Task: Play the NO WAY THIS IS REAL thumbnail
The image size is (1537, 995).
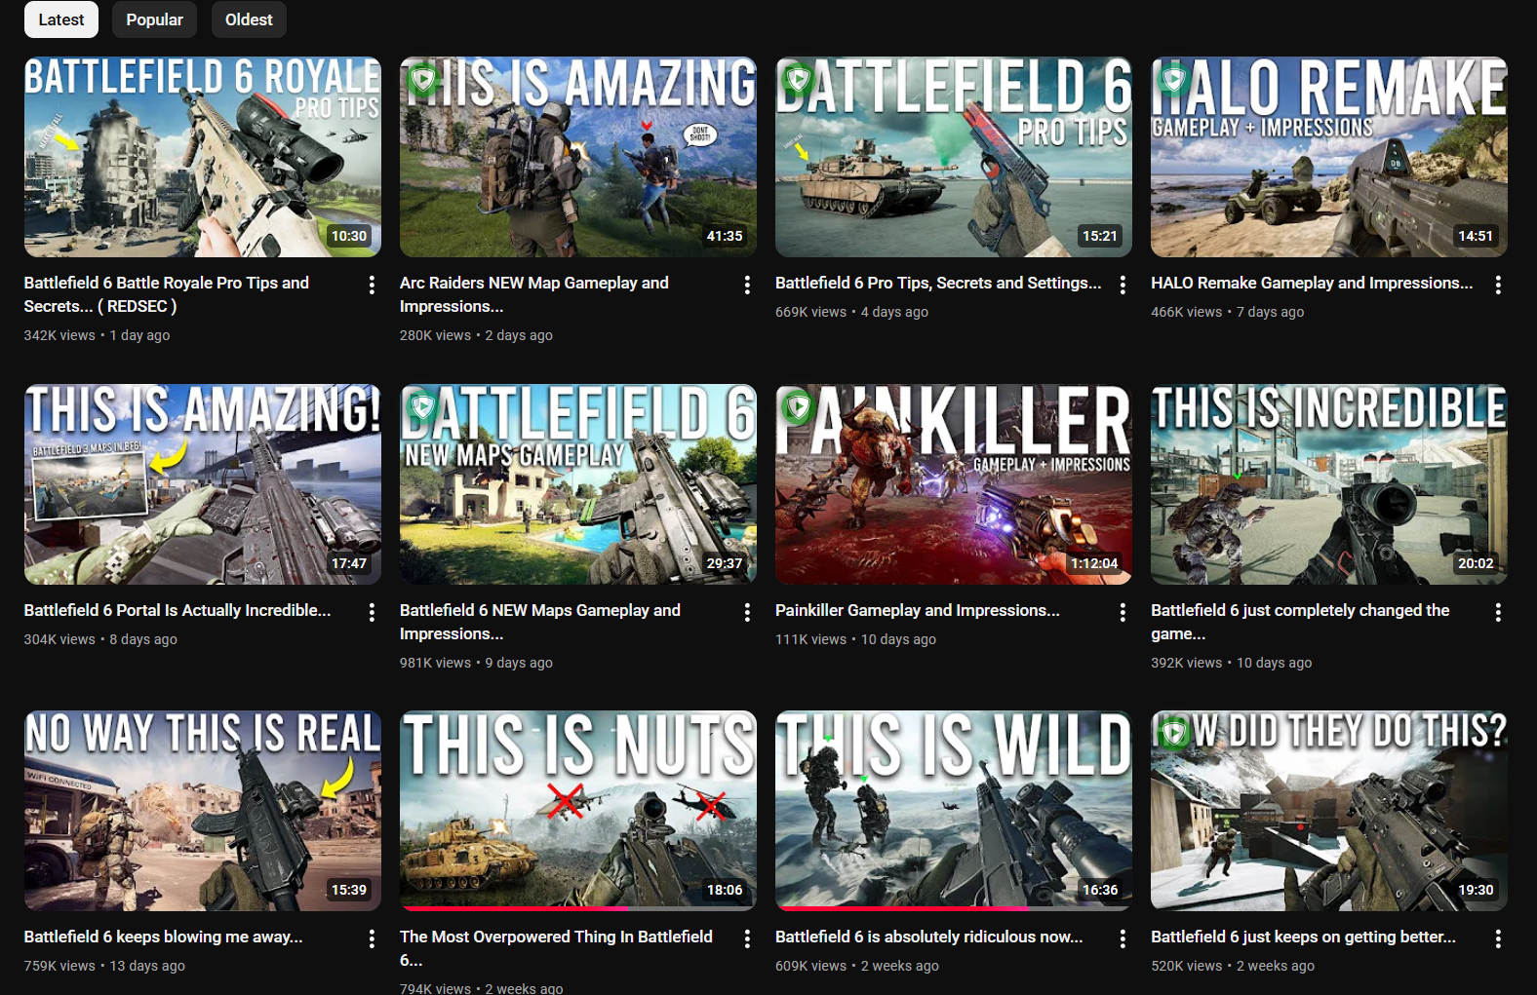Action: (x=203, y=811)
